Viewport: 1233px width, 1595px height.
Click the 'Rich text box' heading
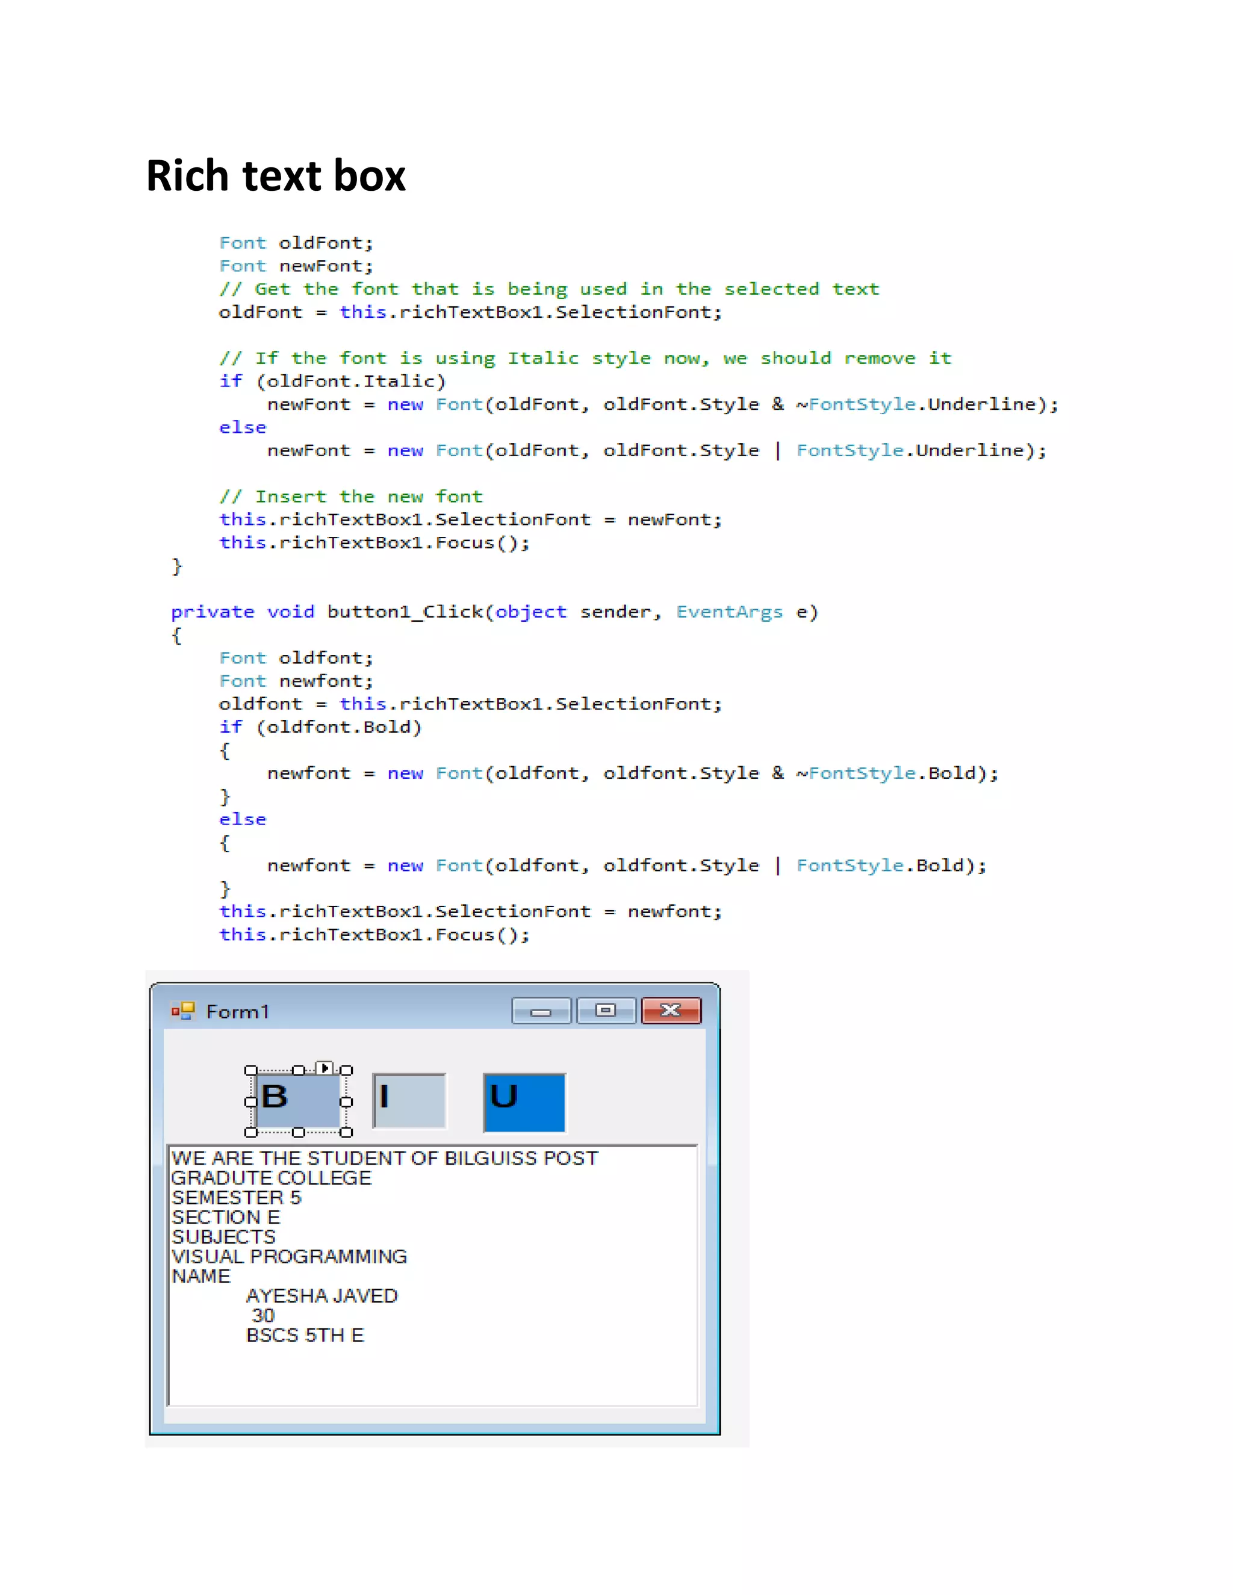tap(275, 176)
